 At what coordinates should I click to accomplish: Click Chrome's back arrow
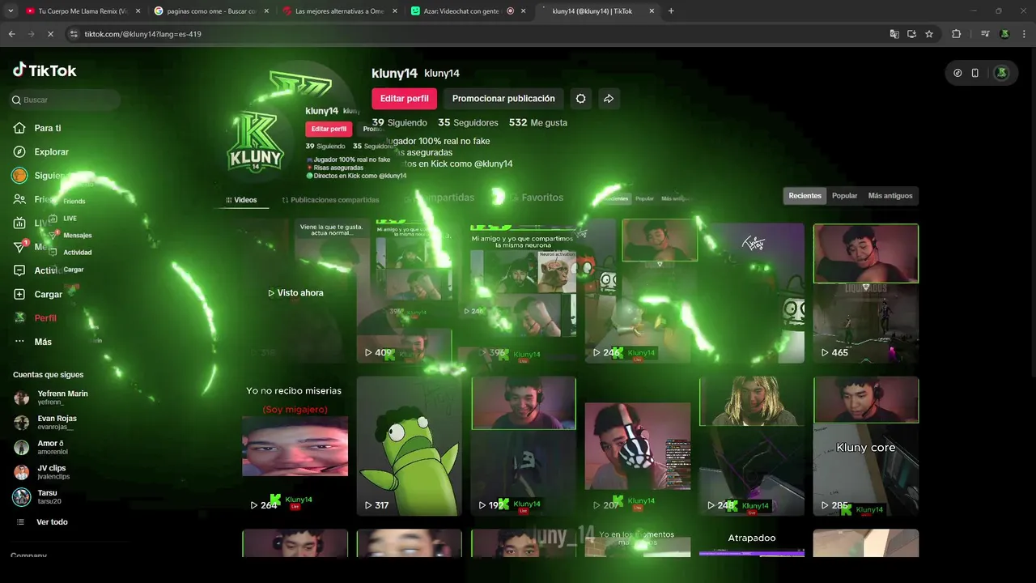tap(12, 34)
